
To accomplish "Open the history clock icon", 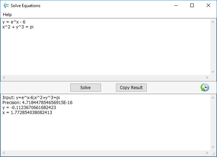I will point(205,87).
